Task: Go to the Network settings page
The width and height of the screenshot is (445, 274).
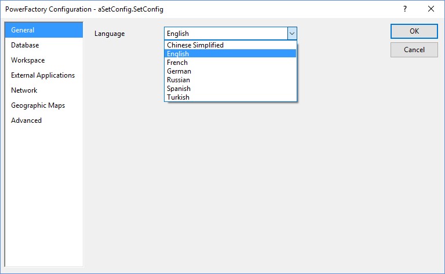Action: [24, 90]
